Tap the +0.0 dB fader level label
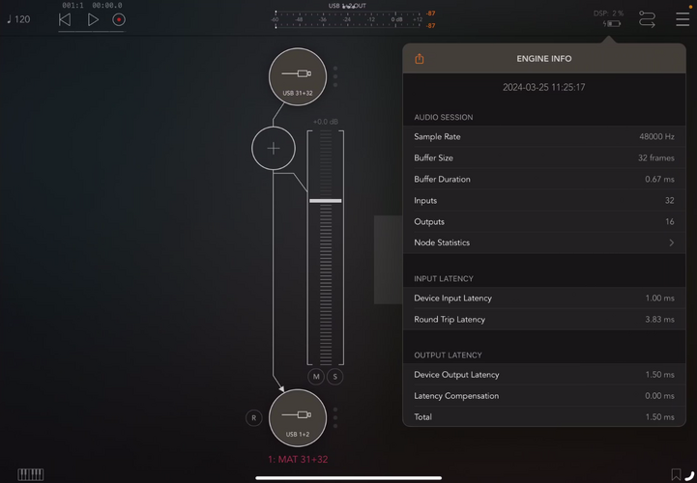The image size is (697, 483). [326, 122]
